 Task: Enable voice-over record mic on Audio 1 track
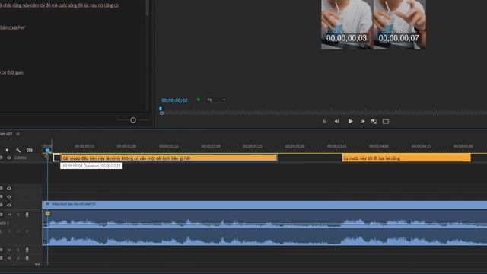pyautogui.click(x=27, y=215)
